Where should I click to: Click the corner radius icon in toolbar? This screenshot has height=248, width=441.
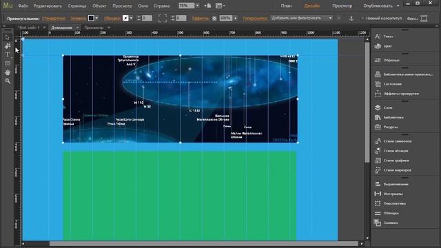[163, 19]
